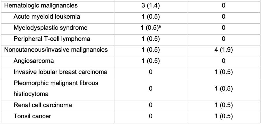Click the Renal cell carcinoma label
The height and width of the screenshot is (124, 262).
pos(43,105)
